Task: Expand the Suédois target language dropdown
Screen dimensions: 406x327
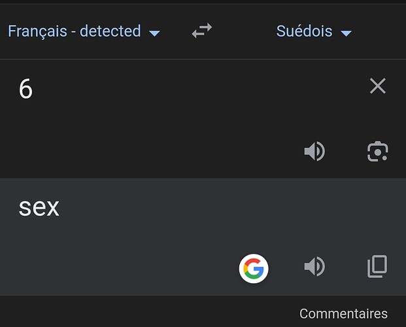Action: point(314,31)
